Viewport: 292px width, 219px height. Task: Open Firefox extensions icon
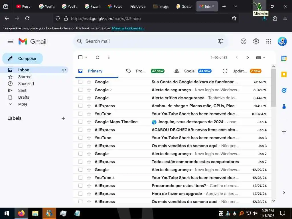tap(275, 19)
